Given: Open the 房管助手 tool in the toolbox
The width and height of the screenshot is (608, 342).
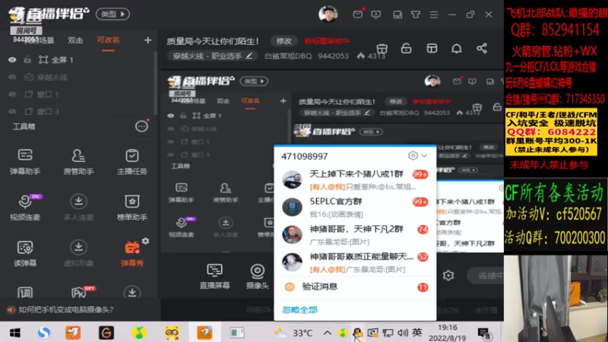Looking at the screenshot, I should tap(78, 161).
